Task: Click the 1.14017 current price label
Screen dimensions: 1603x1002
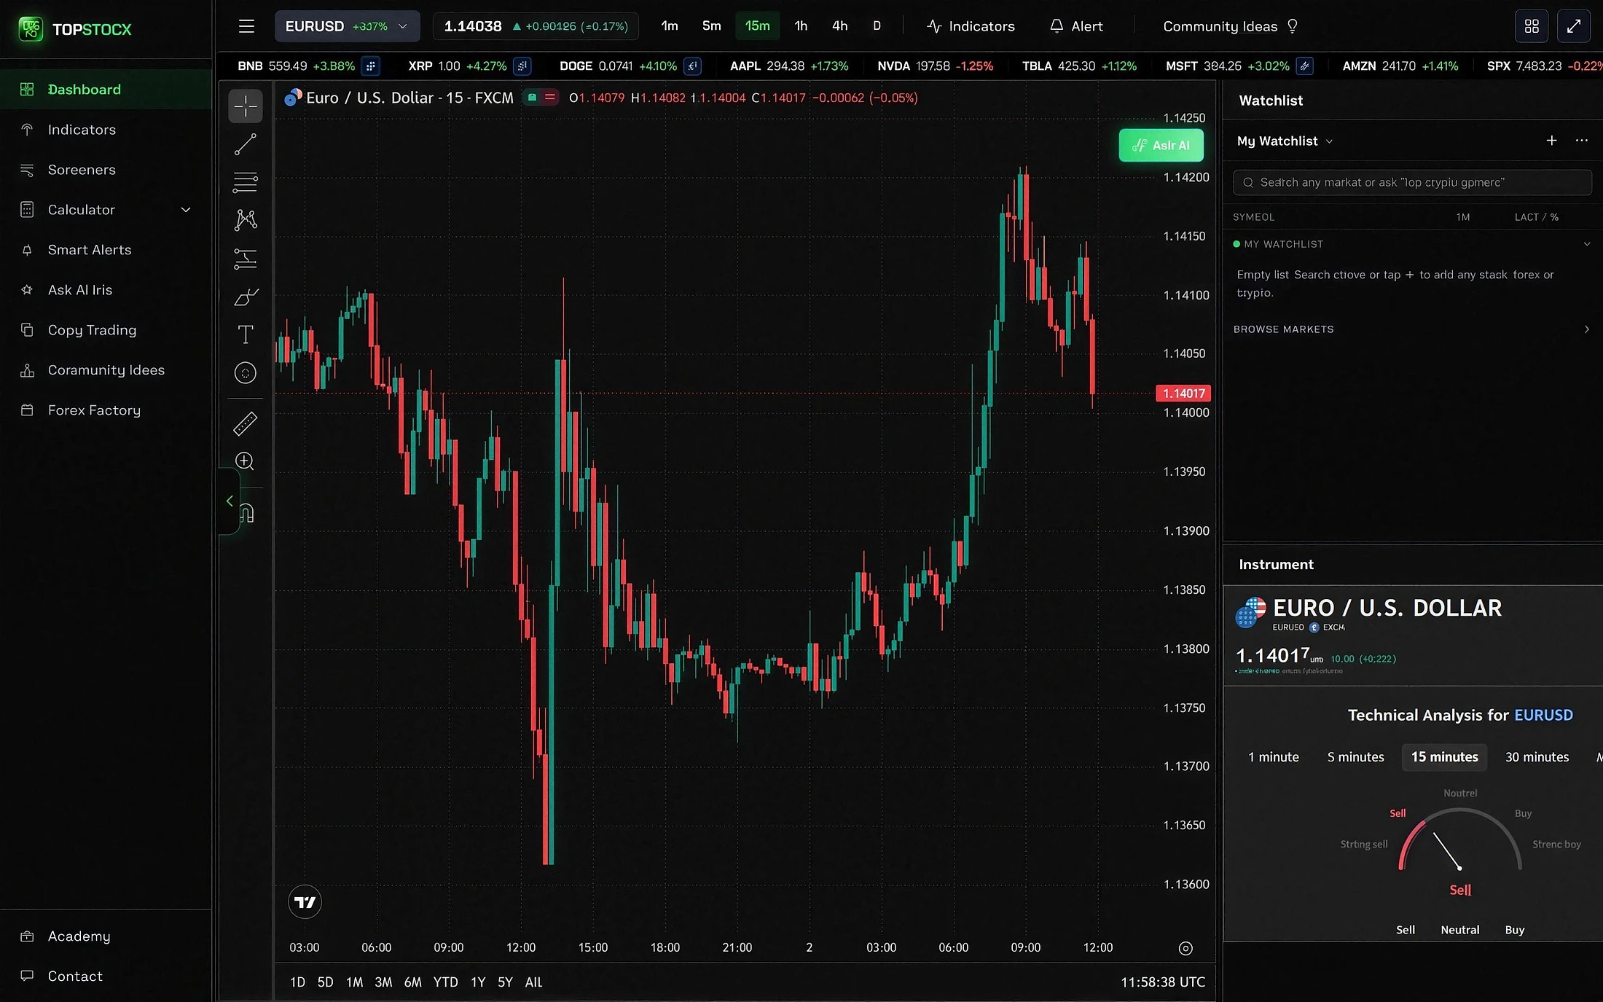Action: (1183, 394)
